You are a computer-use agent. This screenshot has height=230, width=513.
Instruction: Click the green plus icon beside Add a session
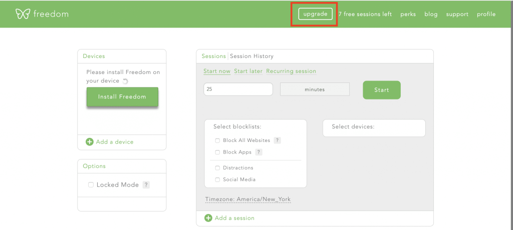(208, 218)
